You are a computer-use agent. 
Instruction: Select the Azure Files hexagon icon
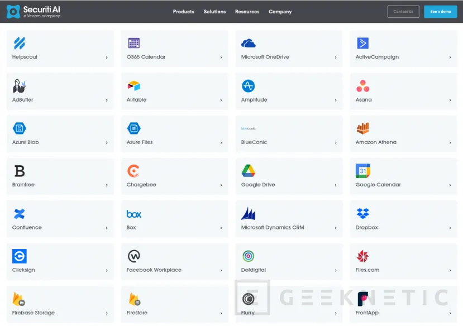pos(134,128)
